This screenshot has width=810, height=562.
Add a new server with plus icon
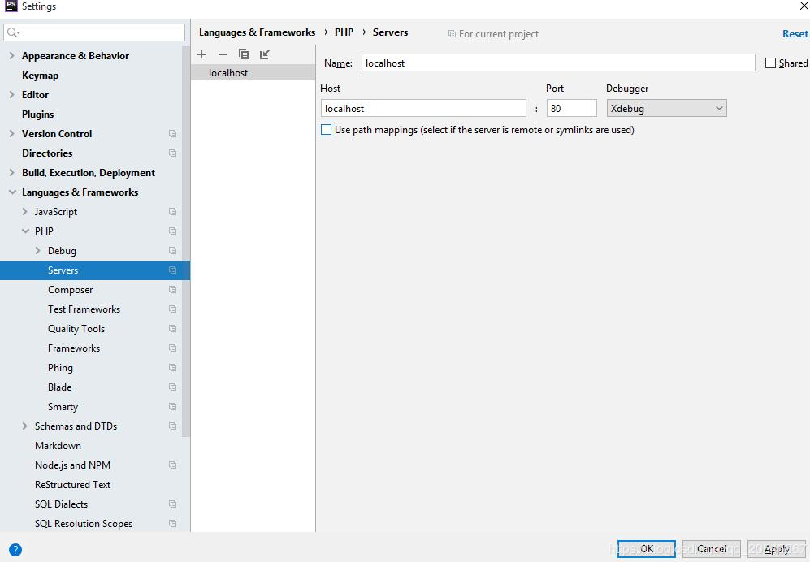201,54
